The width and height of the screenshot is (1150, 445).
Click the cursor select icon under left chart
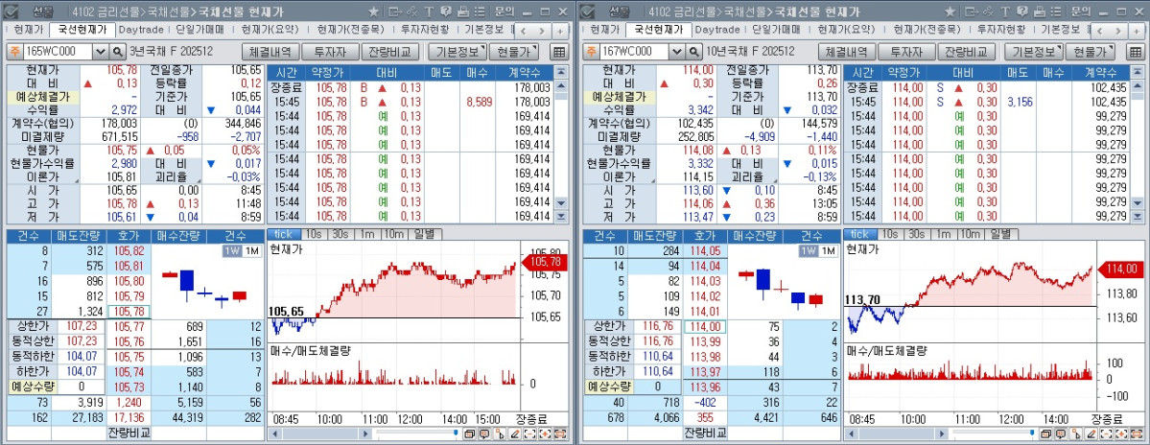pos(500,434)
